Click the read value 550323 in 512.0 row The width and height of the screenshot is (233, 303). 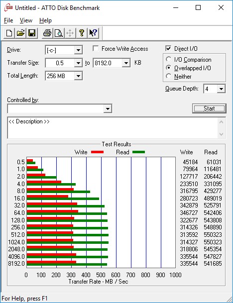coord(213,235)
